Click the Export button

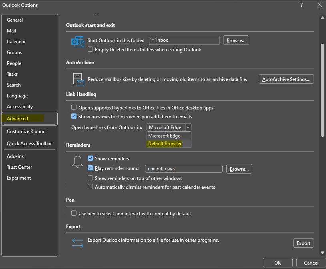(x=303, y=243)
